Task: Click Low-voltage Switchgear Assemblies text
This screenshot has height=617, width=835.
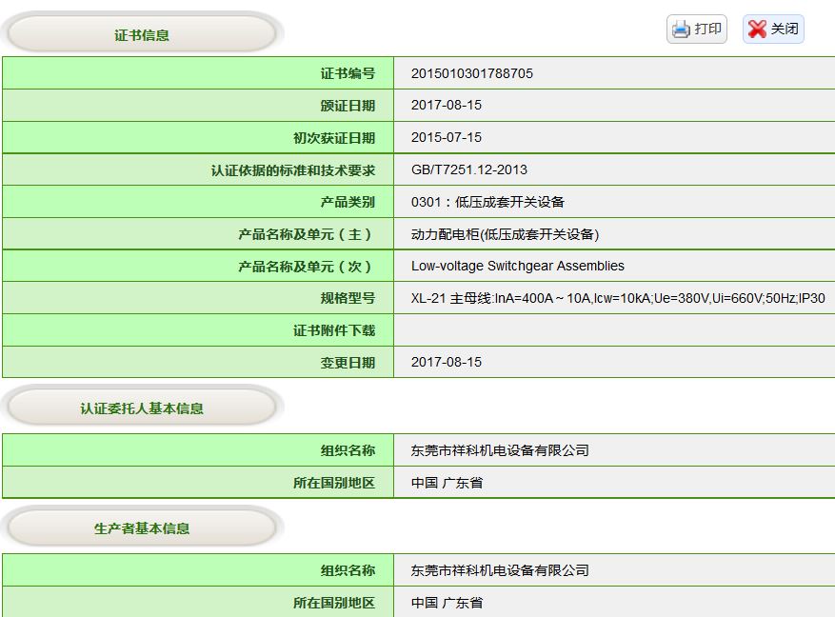Action: click(517, 267)
